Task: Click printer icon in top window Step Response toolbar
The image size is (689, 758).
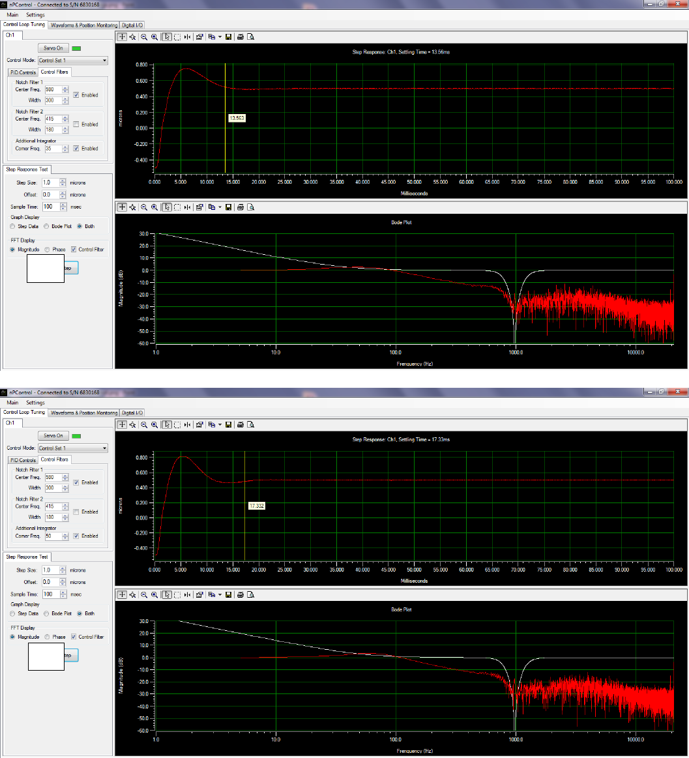Action: [x=241, y=36]
